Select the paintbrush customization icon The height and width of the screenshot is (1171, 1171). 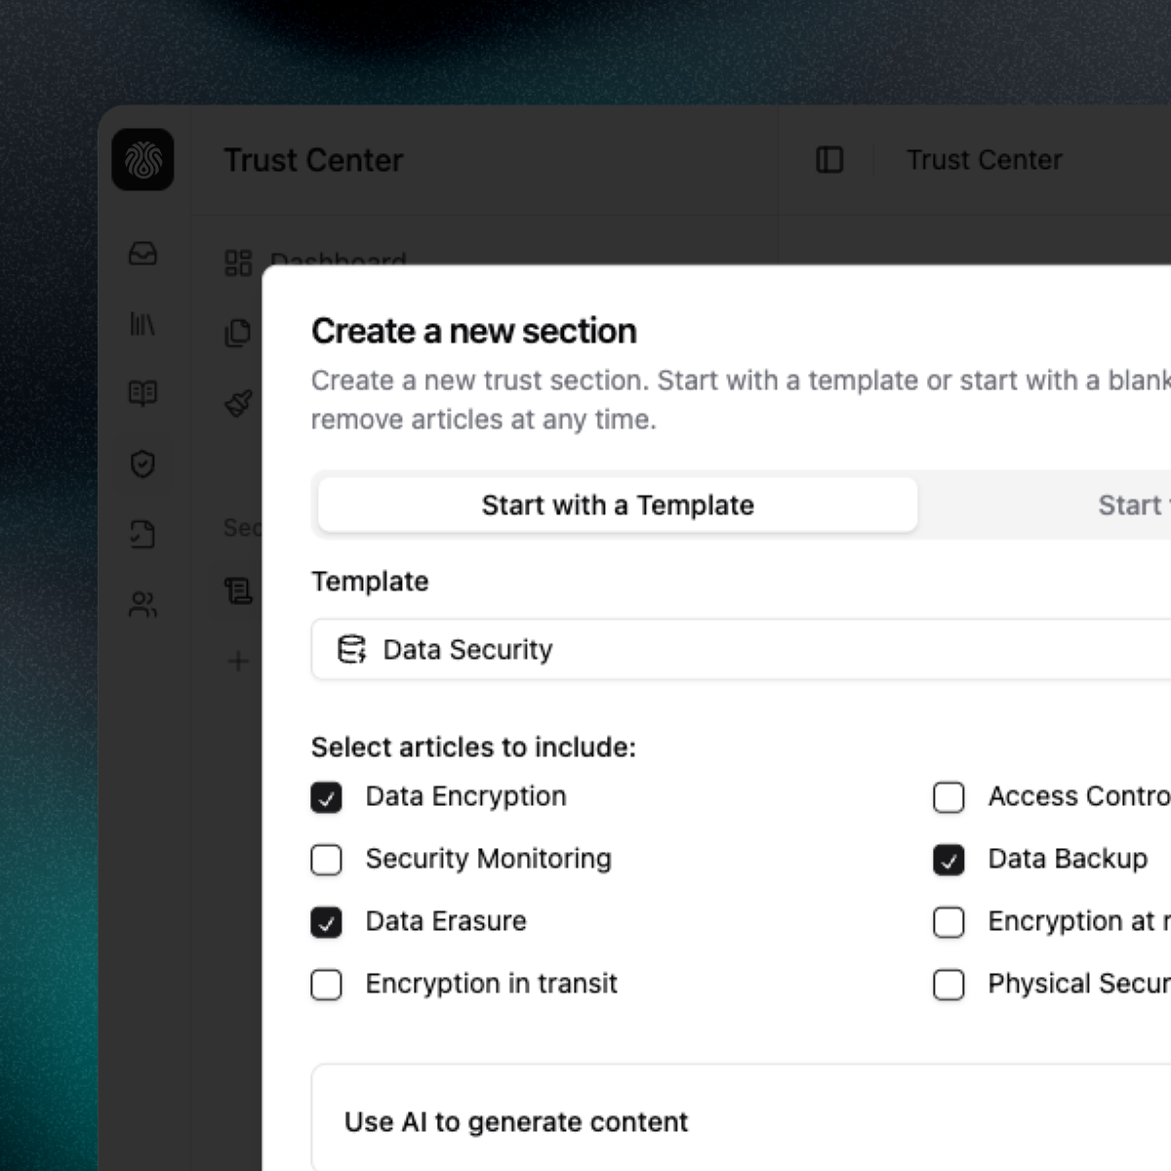[236, 400]
